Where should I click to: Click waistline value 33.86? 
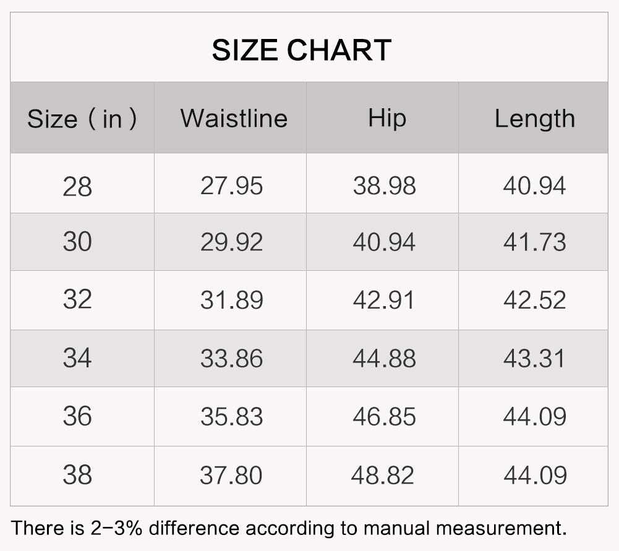point(231,359)
